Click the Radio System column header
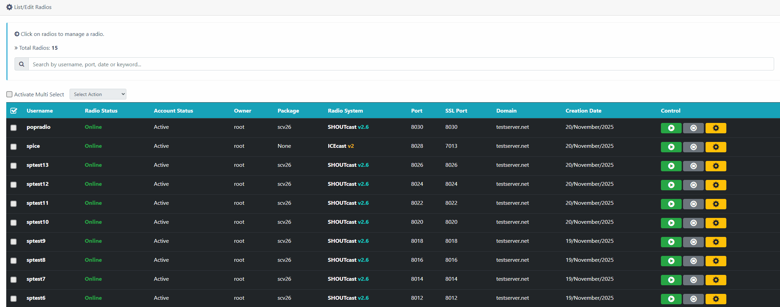Screen dimensions: 780x307 click(x=346, y=111)
